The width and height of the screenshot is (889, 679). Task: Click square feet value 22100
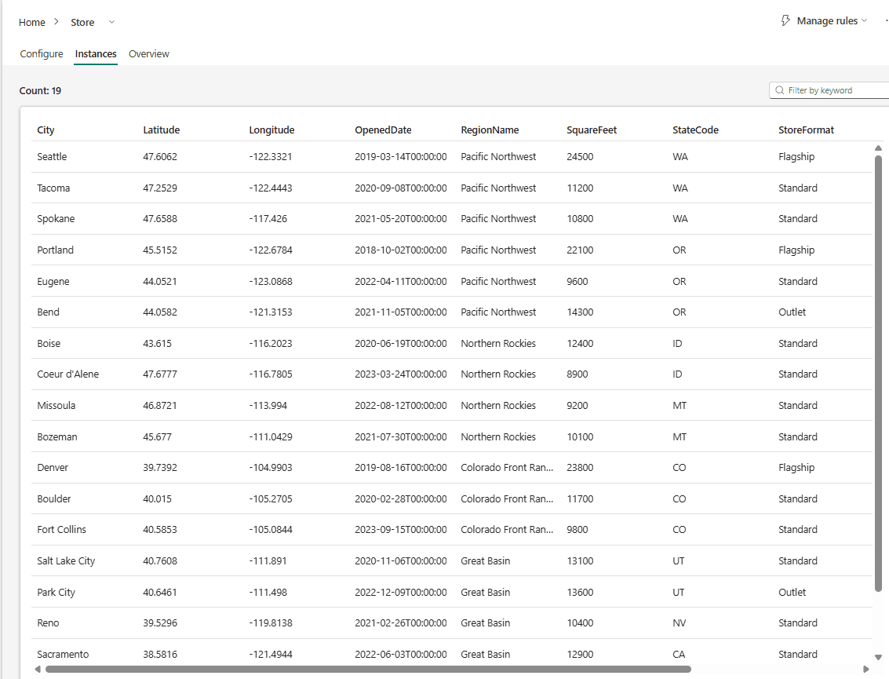coord(580,250)
